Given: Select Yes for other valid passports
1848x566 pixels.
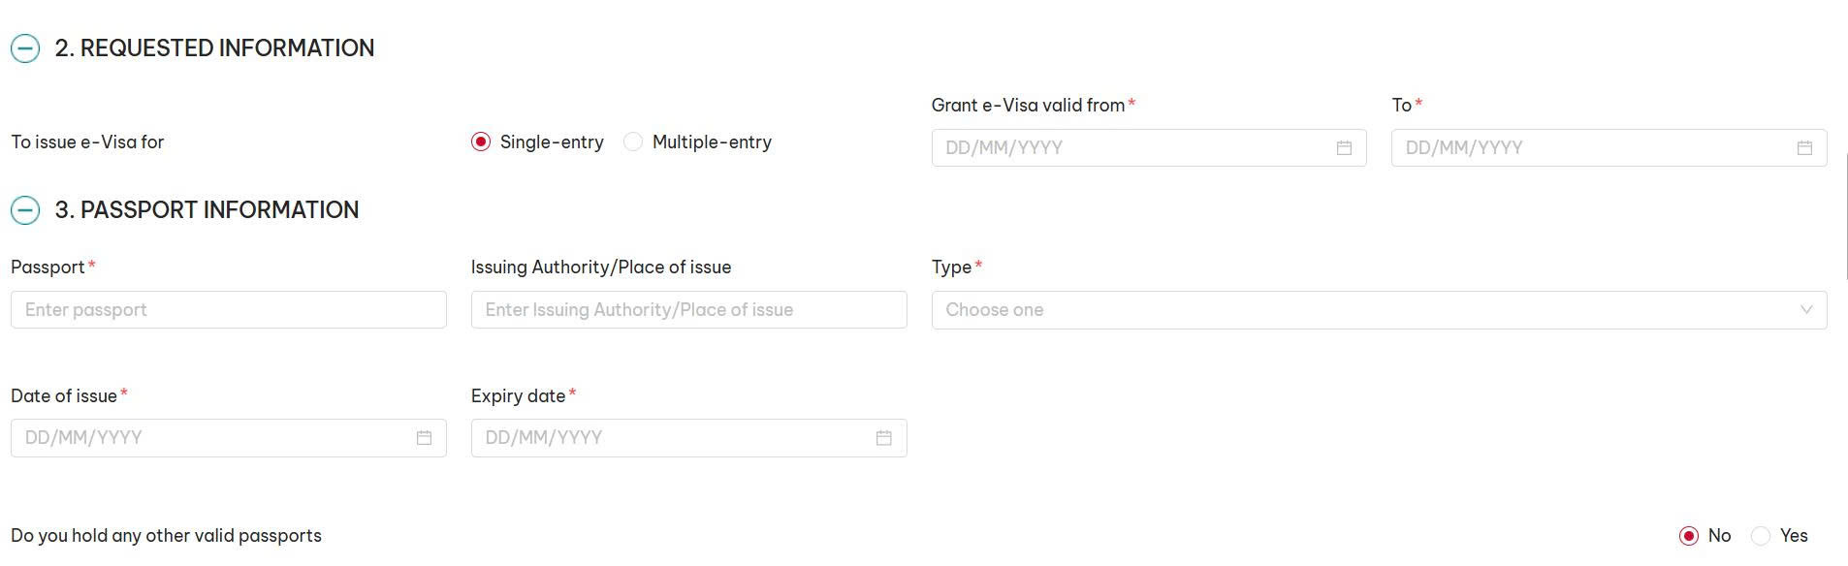Looking at the screenshot, I should (x=1762, y=536).
